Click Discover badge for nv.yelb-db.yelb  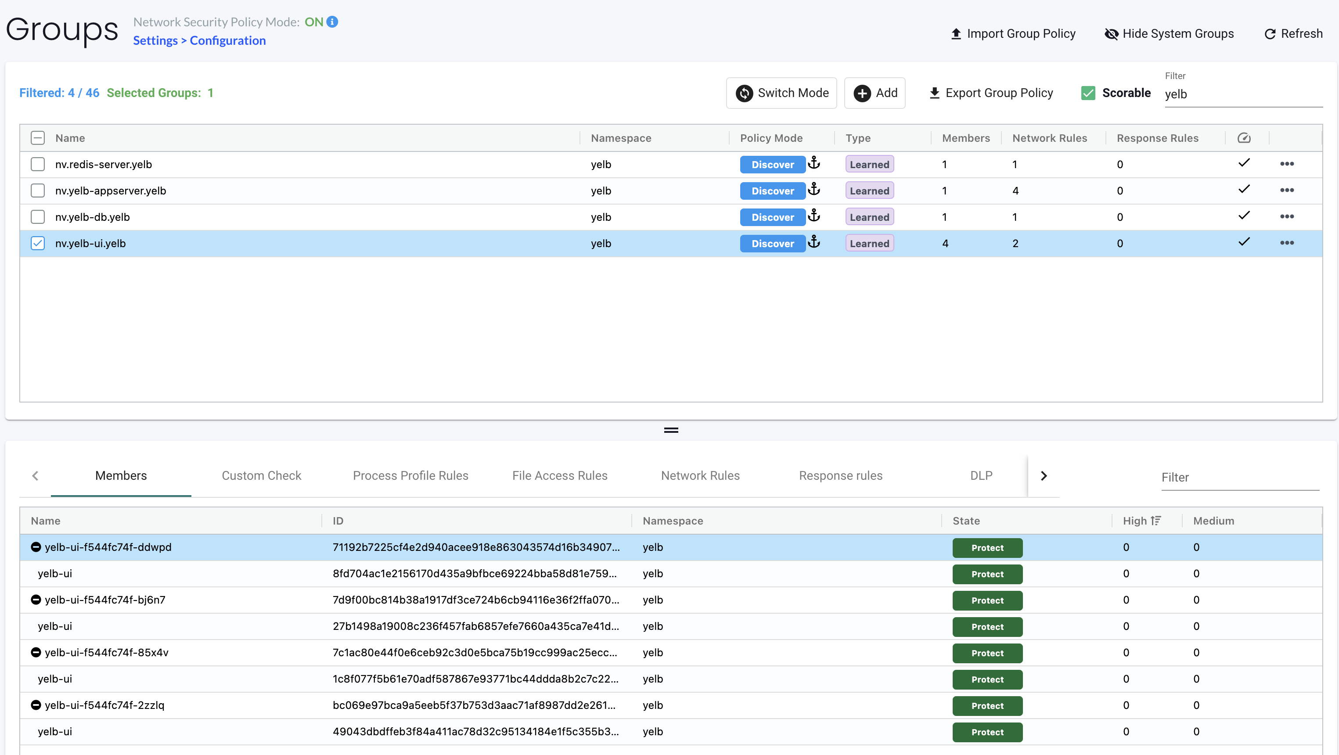tap(772, 217)
